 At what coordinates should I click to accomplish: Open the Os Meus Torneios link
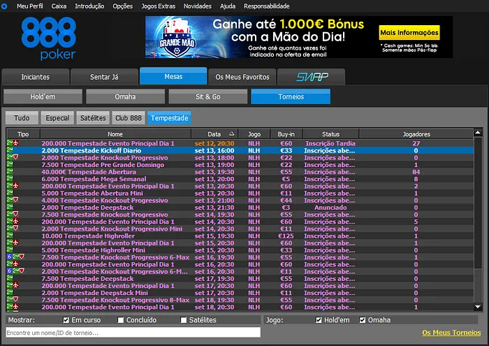pos(451,333)
